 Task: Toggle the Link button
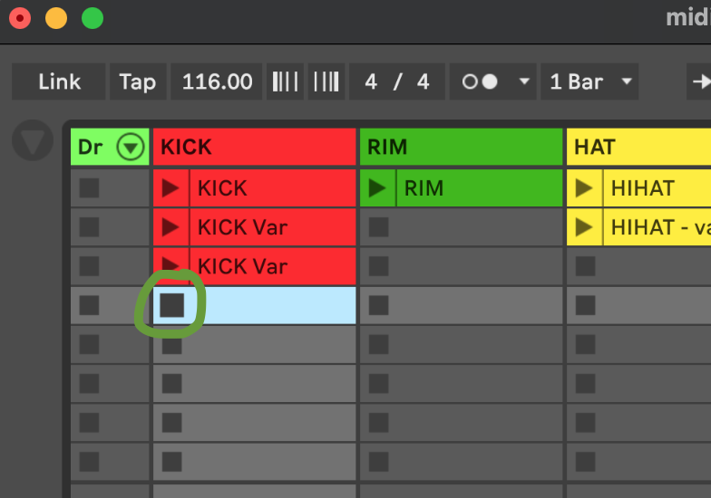[59, 82]
